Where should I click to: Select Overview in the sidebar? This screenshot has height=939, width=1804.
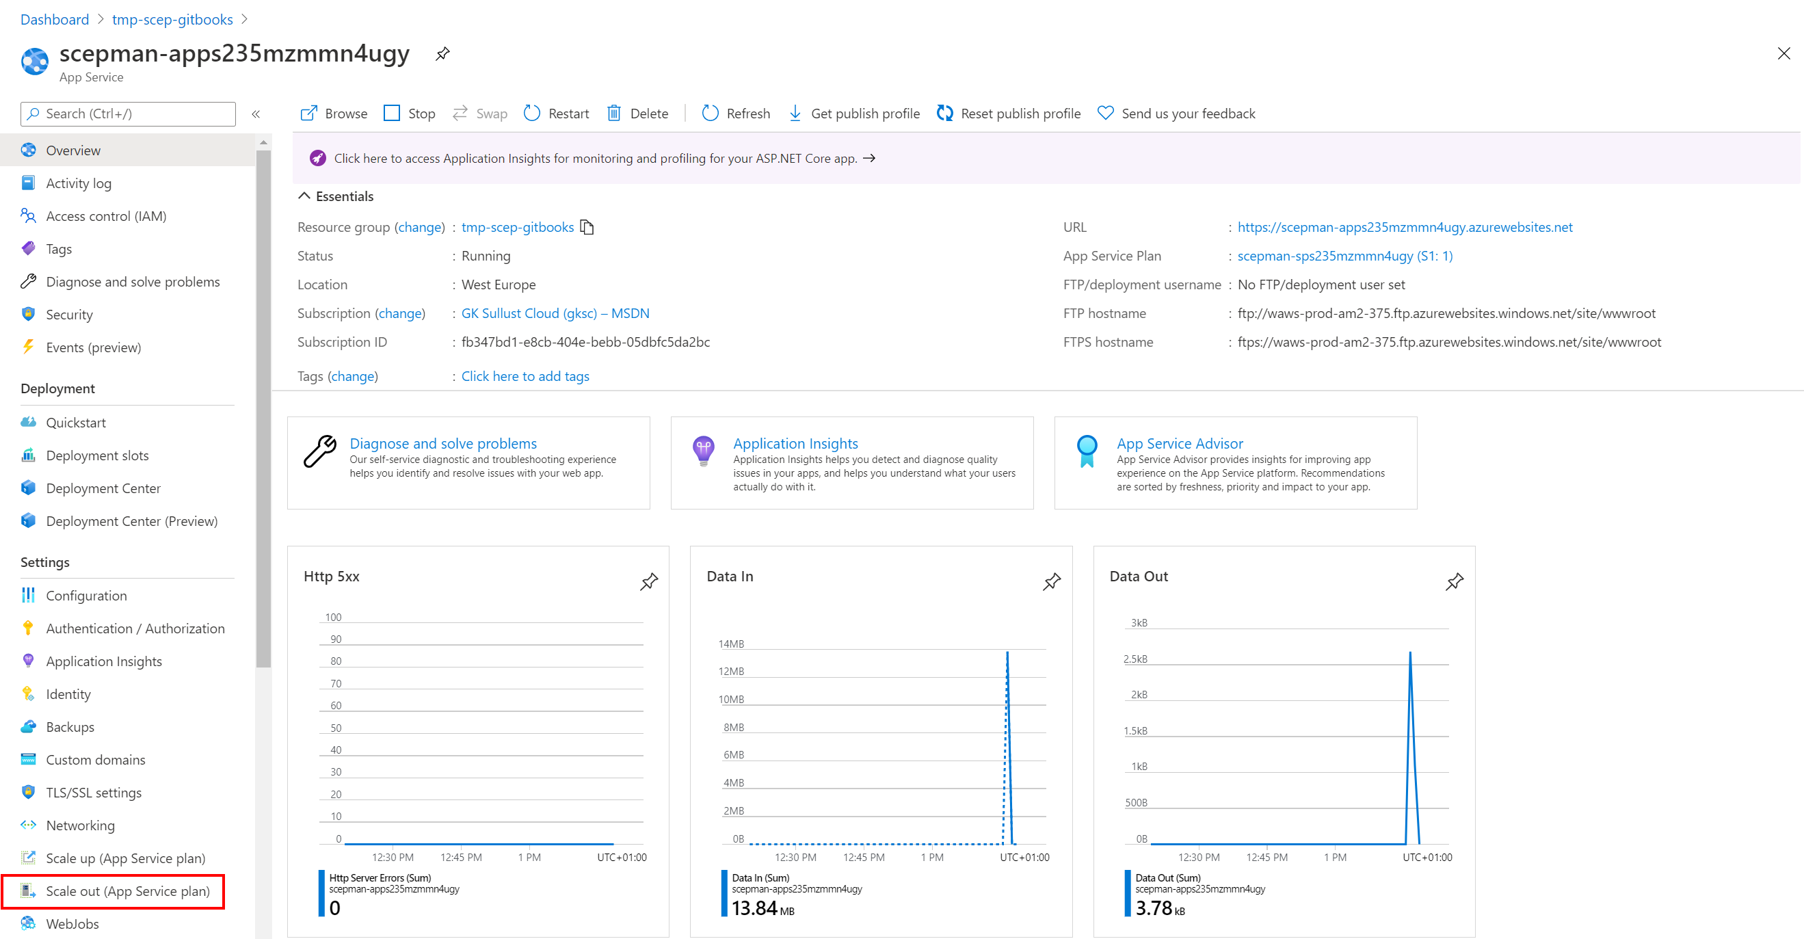coord(127,150)
